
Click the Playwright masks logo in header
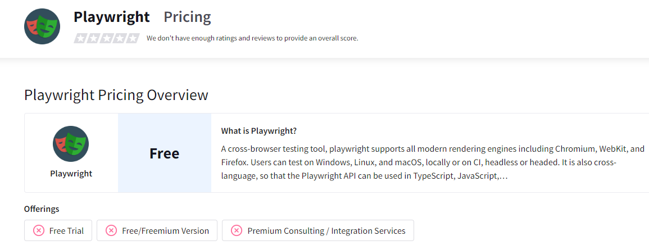[42, 26]
